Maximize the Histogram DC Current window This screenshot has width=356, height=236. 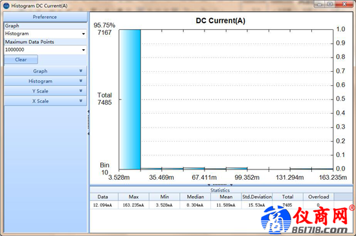point(330,5)
